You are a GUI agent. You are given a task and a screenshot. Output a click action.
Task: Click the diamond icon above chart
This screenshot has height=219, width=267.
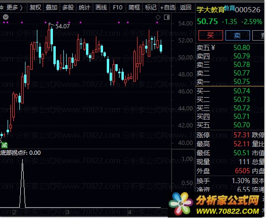158,17
